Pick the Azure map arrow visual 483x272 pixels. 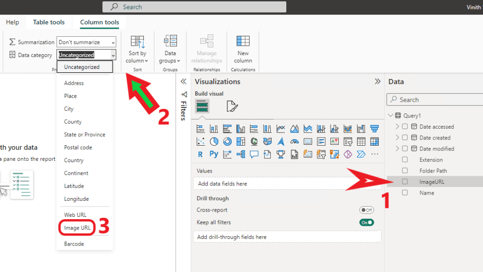281,141
